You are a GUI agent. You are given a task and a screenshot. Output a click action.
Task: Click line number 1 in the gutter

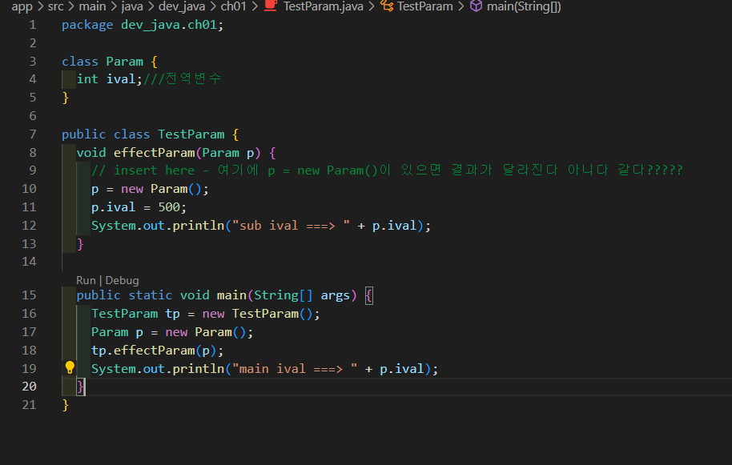coord(33,25)
